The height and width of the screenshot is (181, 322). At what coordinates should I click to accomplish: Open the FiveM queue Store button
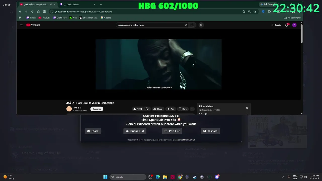(93, 131)
